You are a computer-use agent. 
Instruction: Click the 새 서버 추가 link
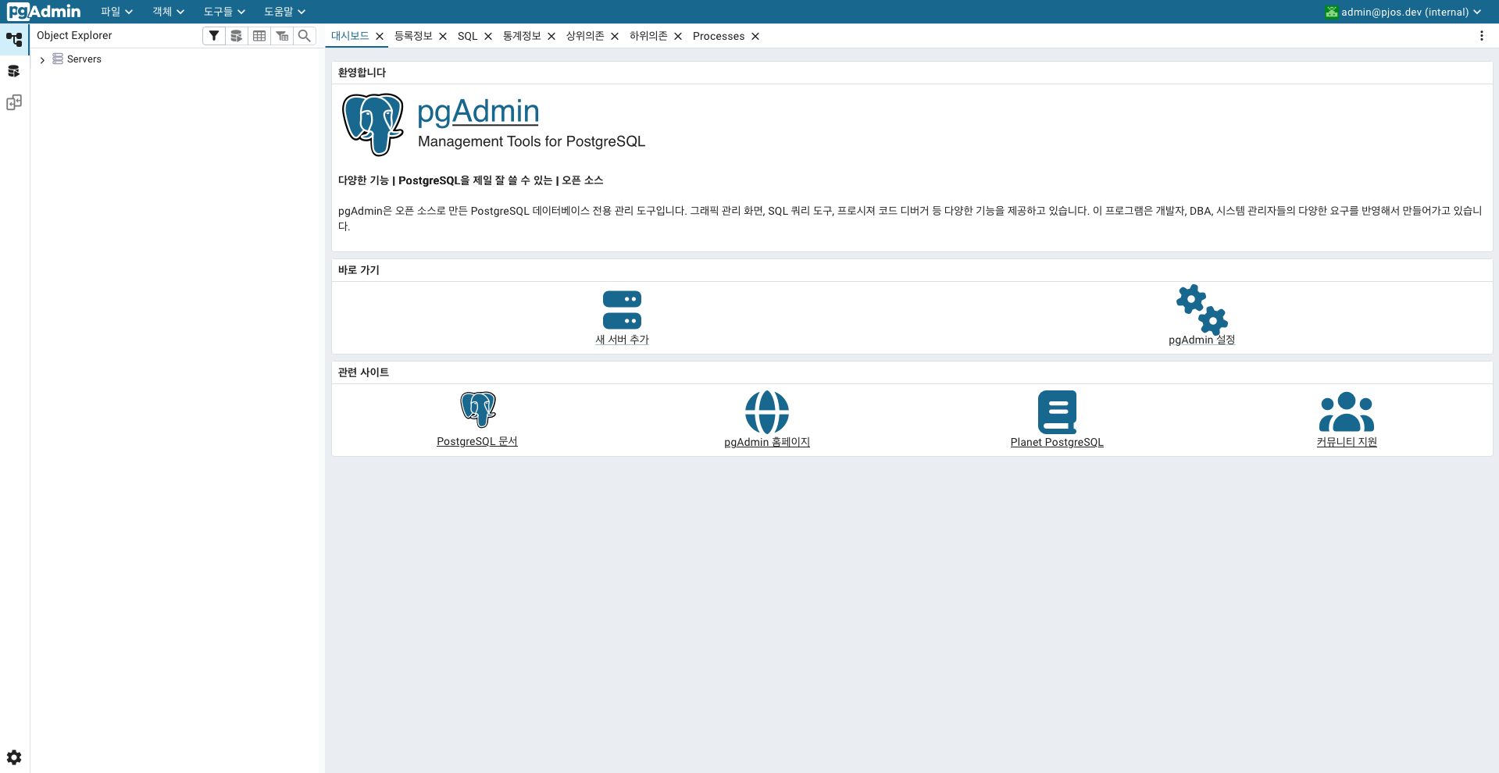click(622, 340)
